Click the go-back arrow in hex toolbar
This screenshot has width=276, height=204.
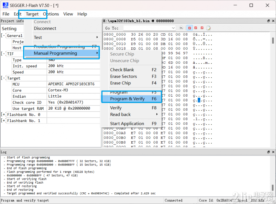point(181,28)
